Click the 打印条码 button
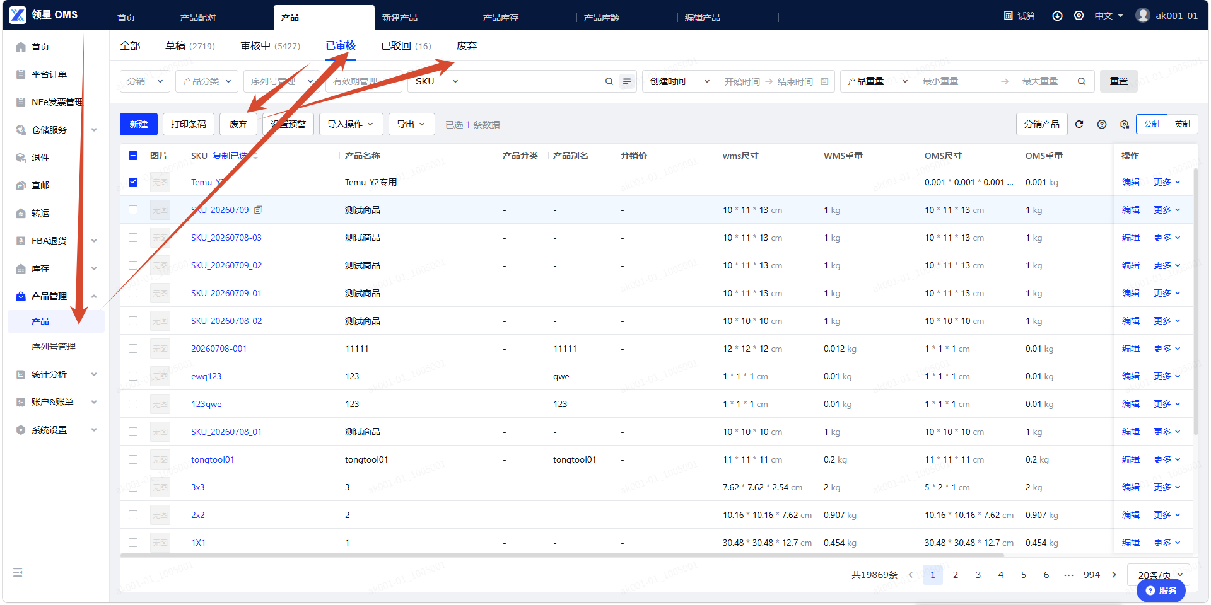The image size is (1211, 605). click(189, 124)
